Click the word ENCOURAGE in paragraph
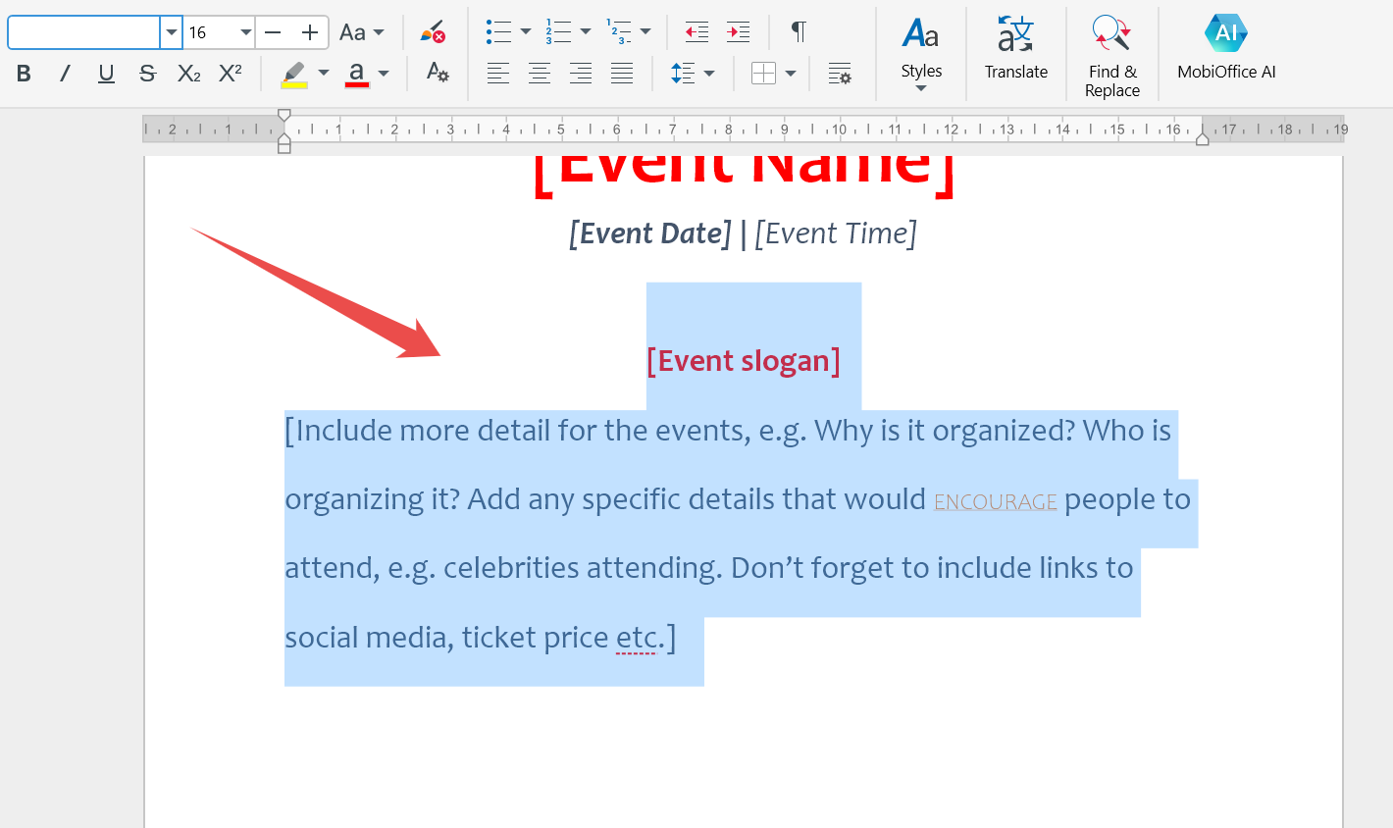 996,502
